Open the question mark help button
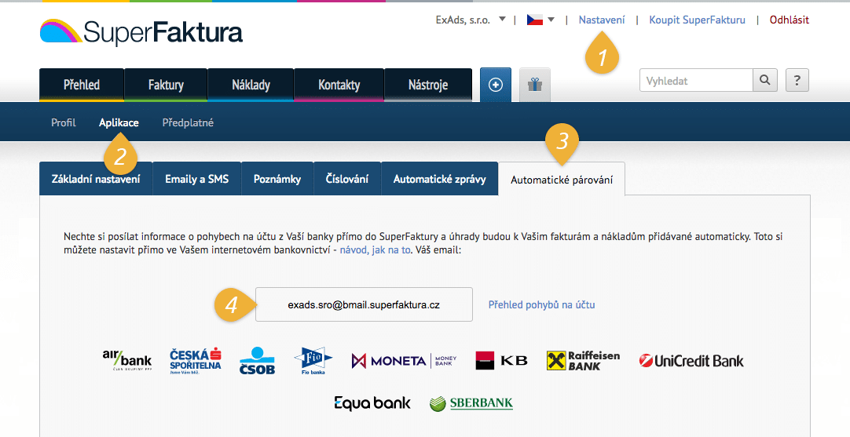Image resolution: width=850 pixels, height=437 pixels. point(797,80)
